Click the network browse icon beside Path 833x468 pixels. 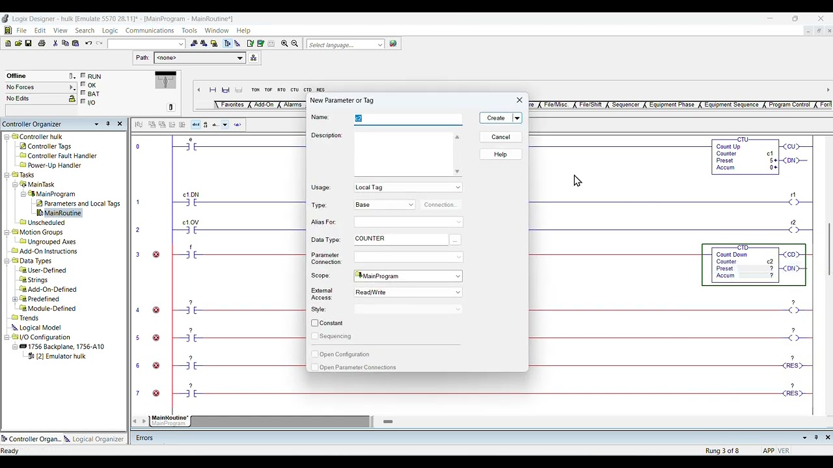click(254, 58)
